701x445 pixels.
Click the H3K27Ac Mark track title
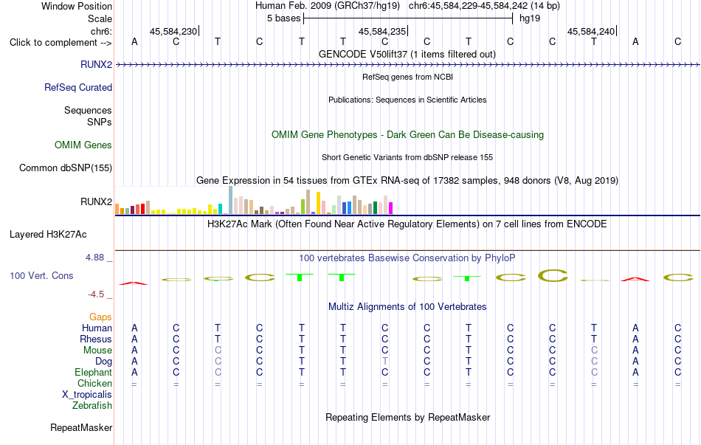[407, 224]
